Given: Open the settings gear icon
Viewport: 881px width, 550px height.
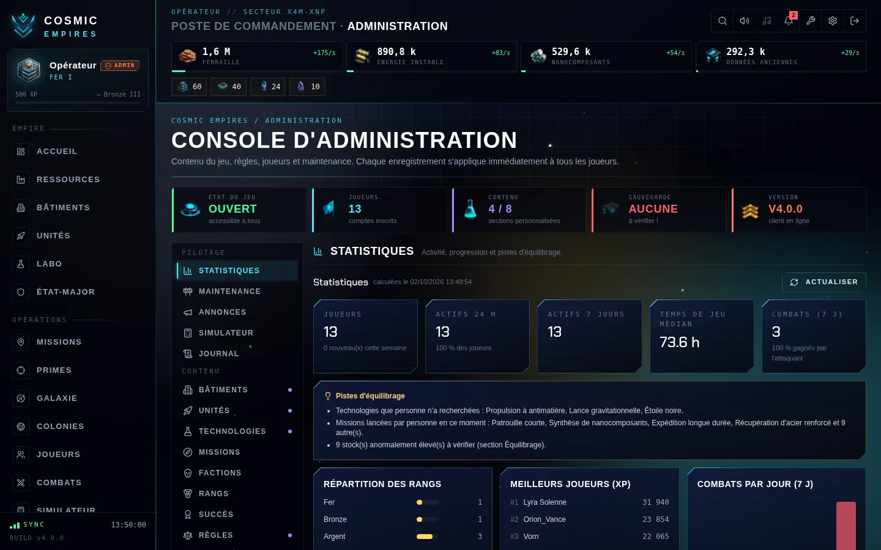Looking at the screenshot, I should click(x=833, y=21).
